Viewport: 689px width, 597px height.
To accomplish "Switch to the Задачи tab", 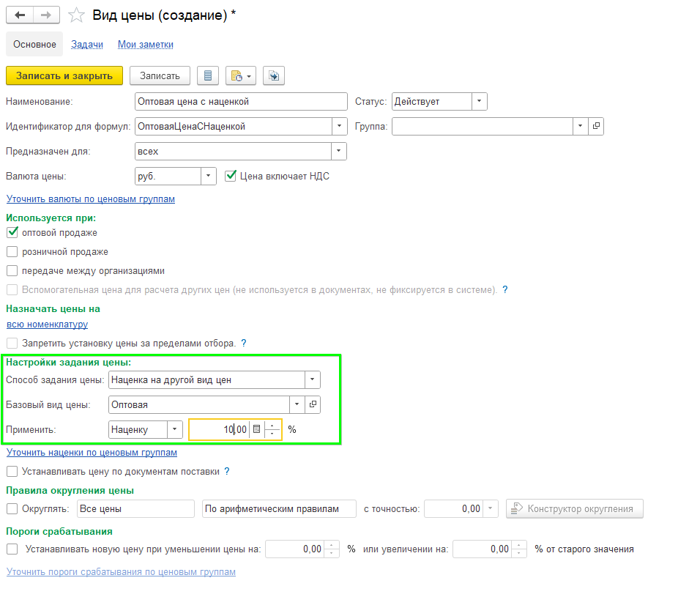I will [x=87, y=45].
